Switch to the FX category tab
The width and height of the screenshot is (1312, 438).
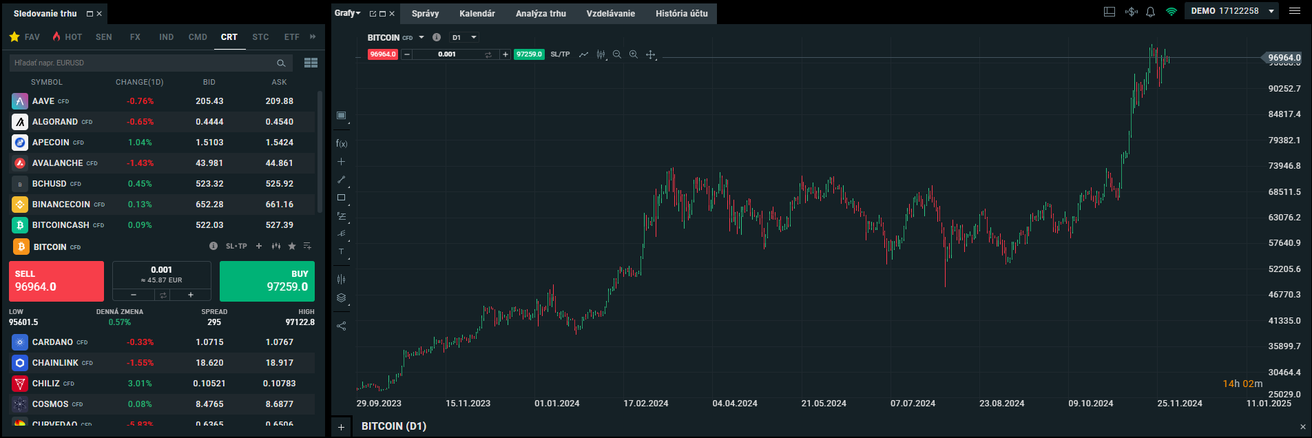[x=135, y=37]
